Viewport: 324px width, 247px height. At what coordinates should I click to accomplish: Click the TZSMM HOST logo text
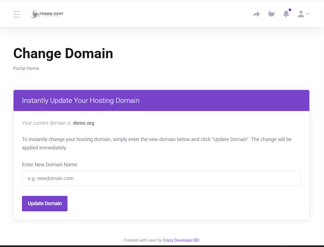pos(52,13)
